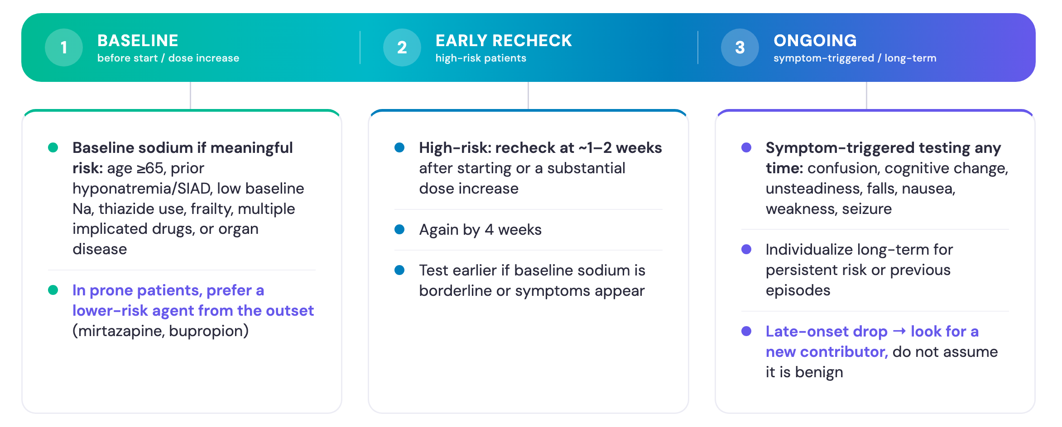Click 'high-risk patients' subtitle
Screen dimensions: 1062x427
481,58
